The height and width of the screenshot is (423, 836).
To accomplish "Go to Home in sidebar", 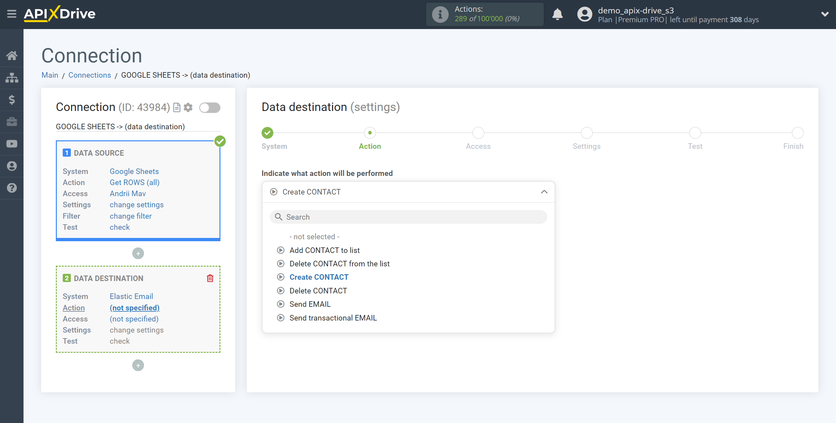I will point(12,55).
